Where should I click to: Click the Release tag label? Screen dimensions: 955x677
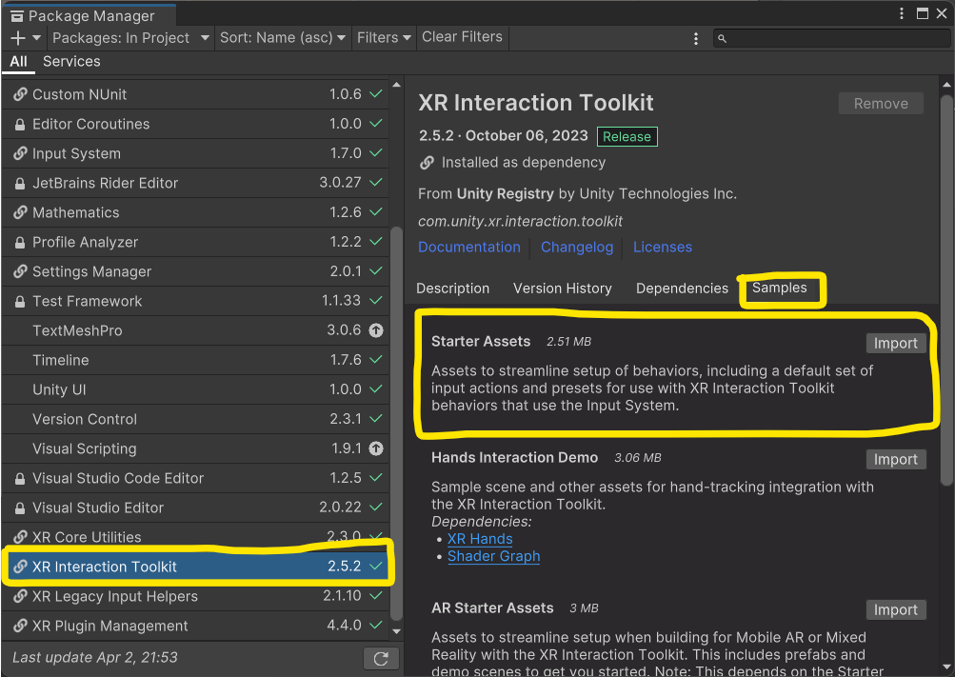627,136
